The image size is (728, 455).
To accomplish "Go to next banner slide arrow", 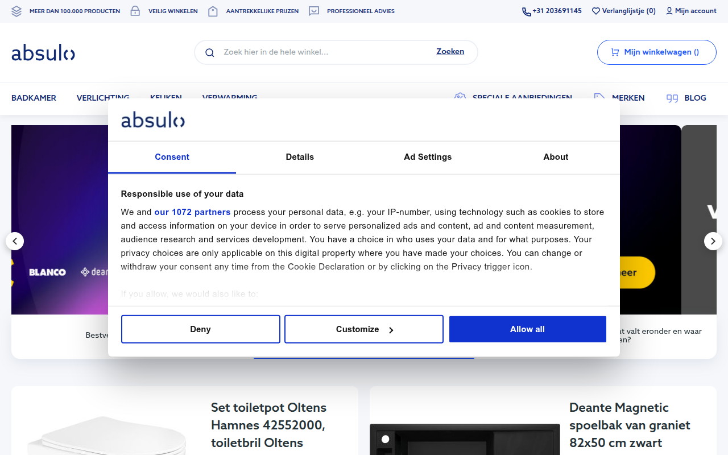I will coord(713,241).
